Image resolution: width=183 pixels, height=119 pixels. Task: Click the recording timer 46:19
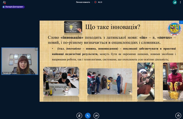click(100, 2)
